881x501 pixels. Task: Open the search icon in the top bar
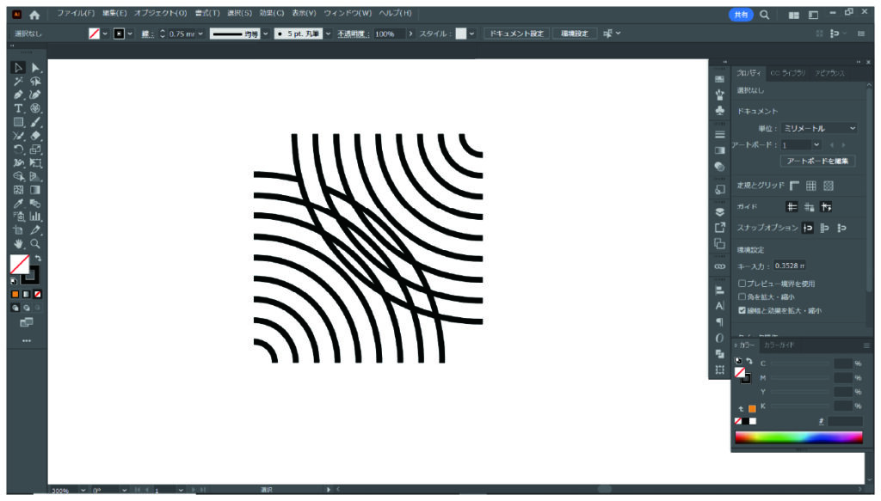point(764,15)
